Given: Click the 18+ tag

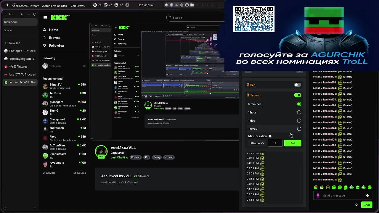Looking at the screenshot, I should (x=147, y=157).
